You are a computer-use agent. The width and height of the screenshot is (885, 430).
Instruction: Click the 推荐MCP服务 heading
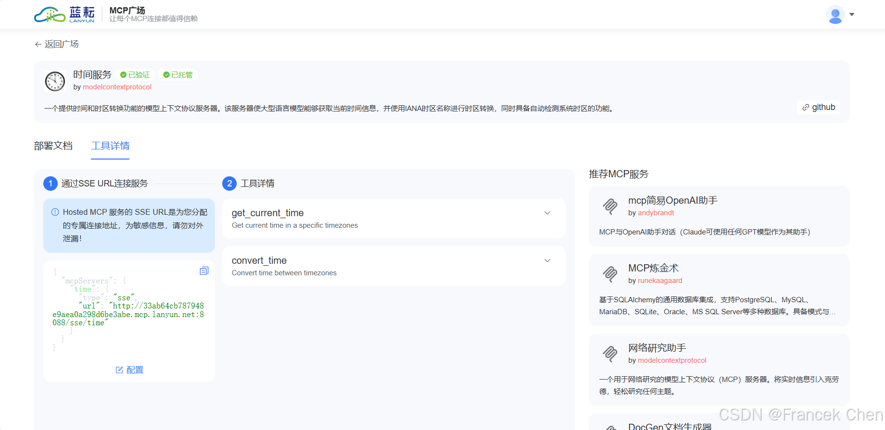[619, 174]
